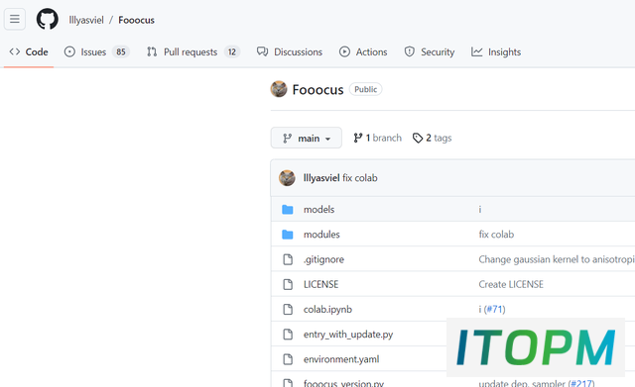Expand the main branch dropdown
The image size is (635, 387).
(307, 139)
